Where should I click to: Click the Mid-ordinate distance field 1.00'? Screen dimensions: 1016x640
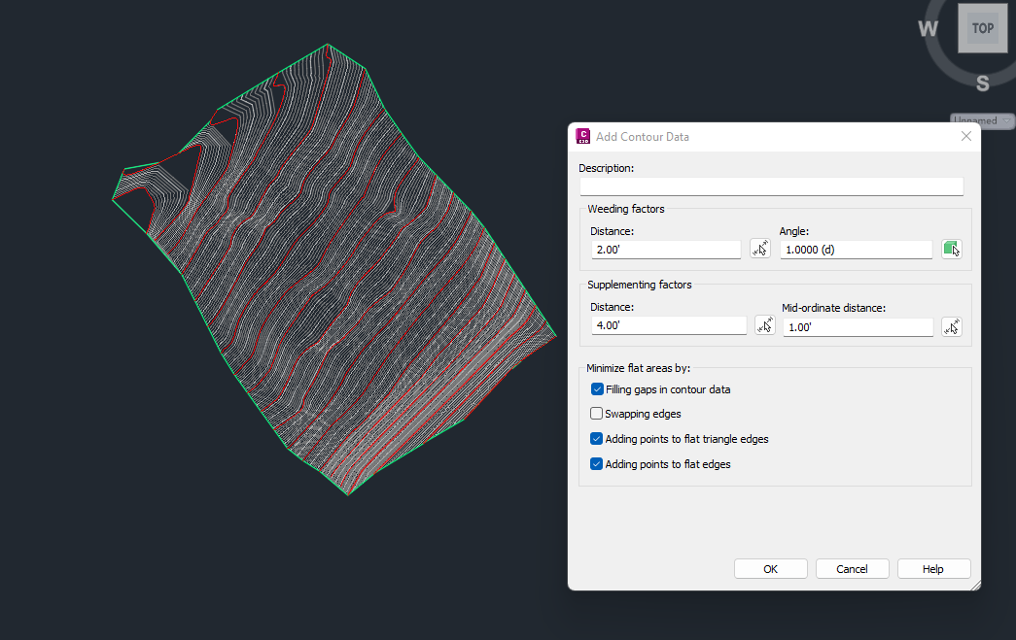[858, 326]
